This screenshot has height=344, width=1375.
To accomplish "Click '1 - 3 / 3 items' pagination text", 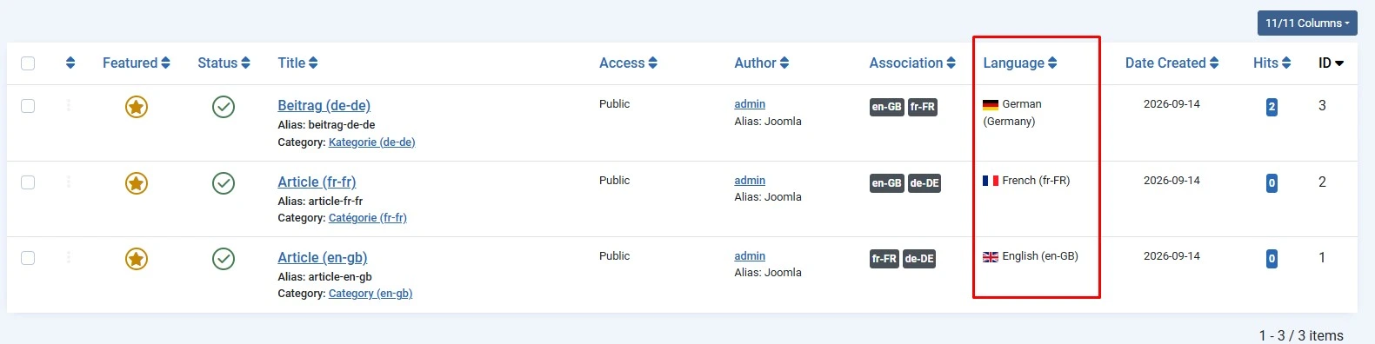I will [1301, 335].
